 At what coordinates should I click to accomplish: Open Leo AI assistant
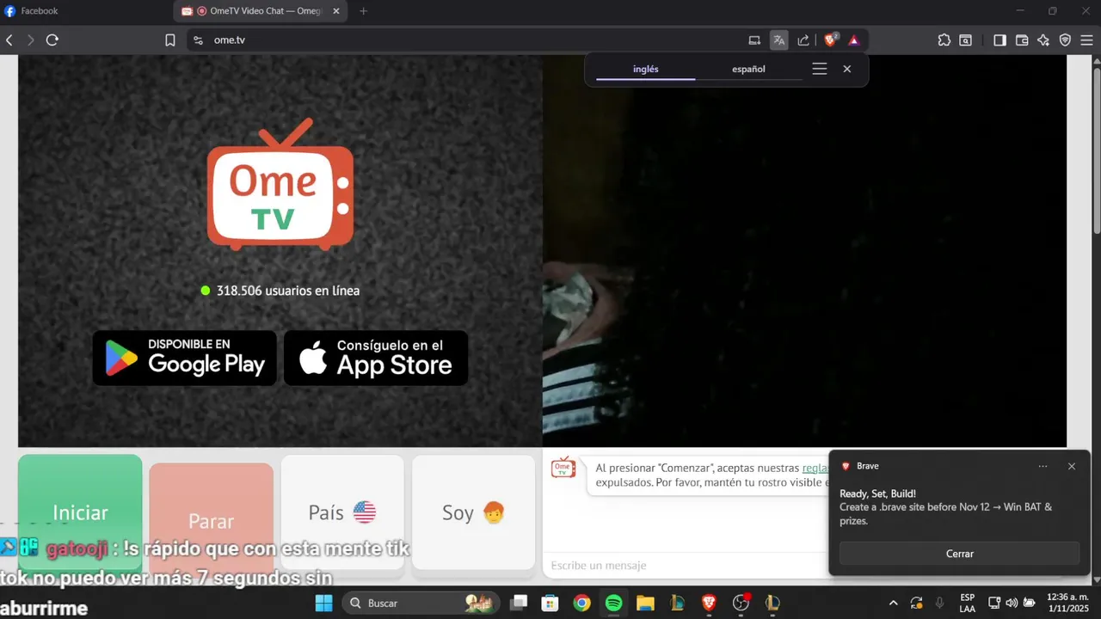[x=1043, y=40]
